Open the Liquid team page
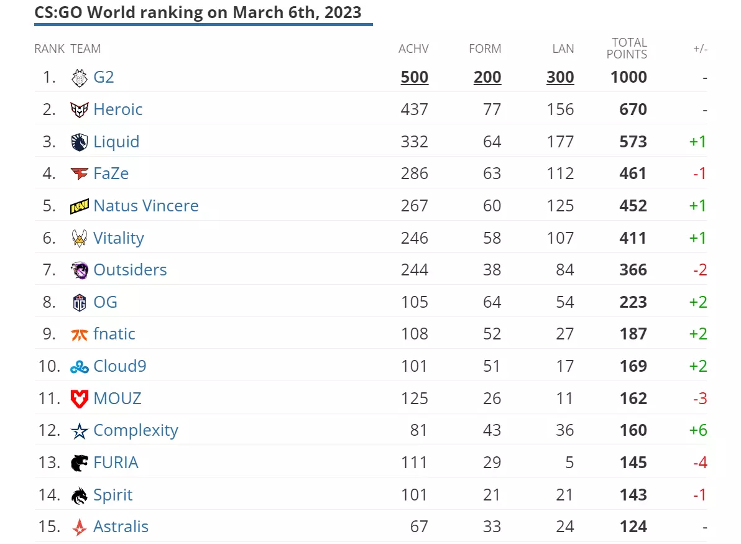The height and width of the screenshot is (544, 741). pos(116,141)
